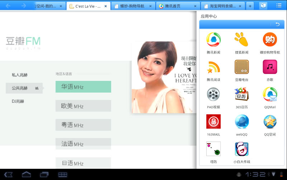Launch the 塔防 game icon
The height and width of the screenshot is (180, 287).
click(213, 149)
